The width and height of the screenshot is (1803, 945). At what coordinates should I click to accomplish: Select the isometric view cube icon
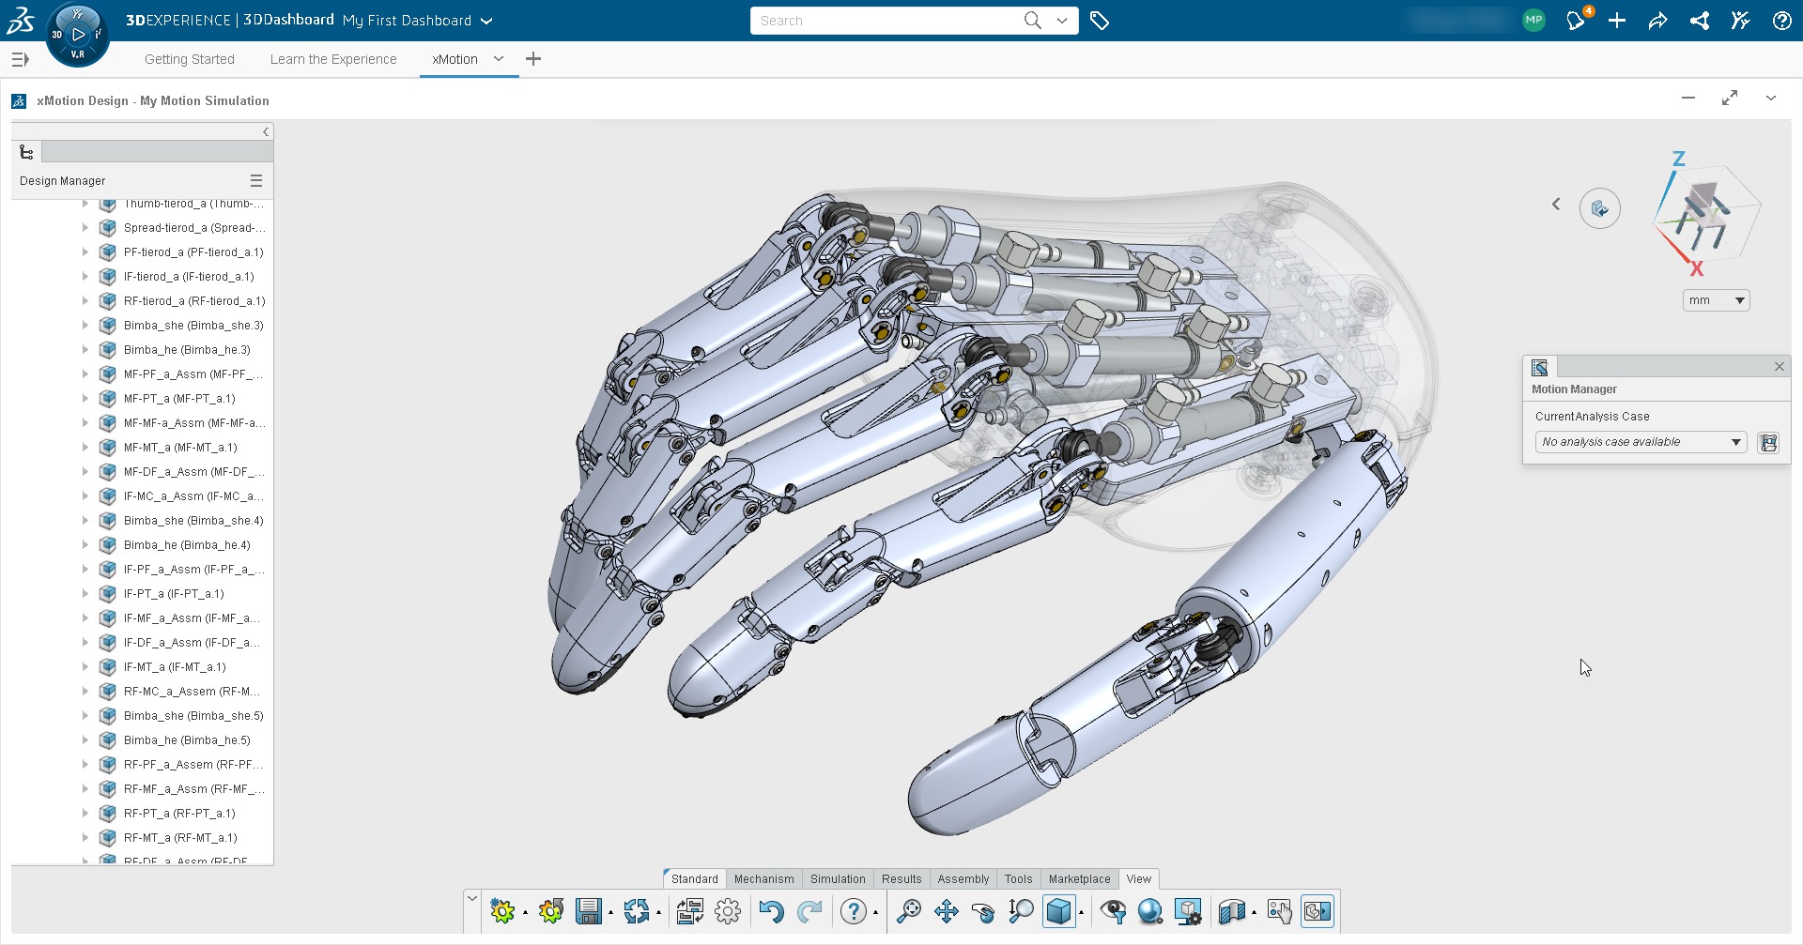[1060, 910]
